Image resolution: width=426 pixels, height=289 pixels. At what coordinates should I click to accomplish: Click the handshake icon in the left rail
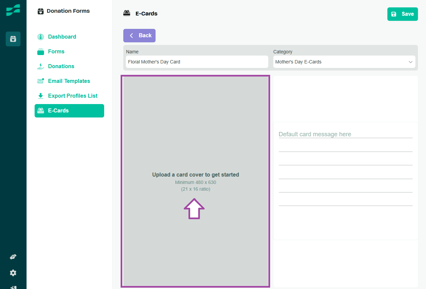(13, 257)
